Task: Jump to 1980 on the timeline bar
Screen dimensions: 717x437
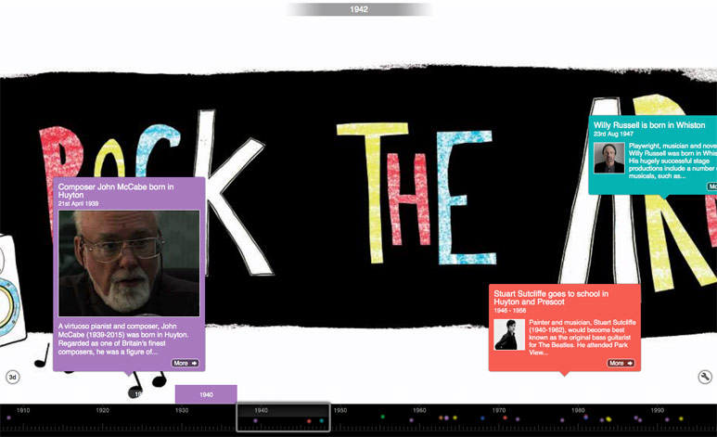Action: (578, 410)
